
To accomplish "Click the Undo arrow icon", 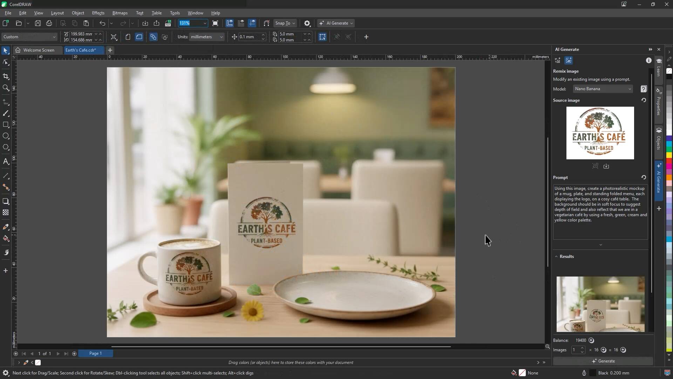I will [102, 23].
